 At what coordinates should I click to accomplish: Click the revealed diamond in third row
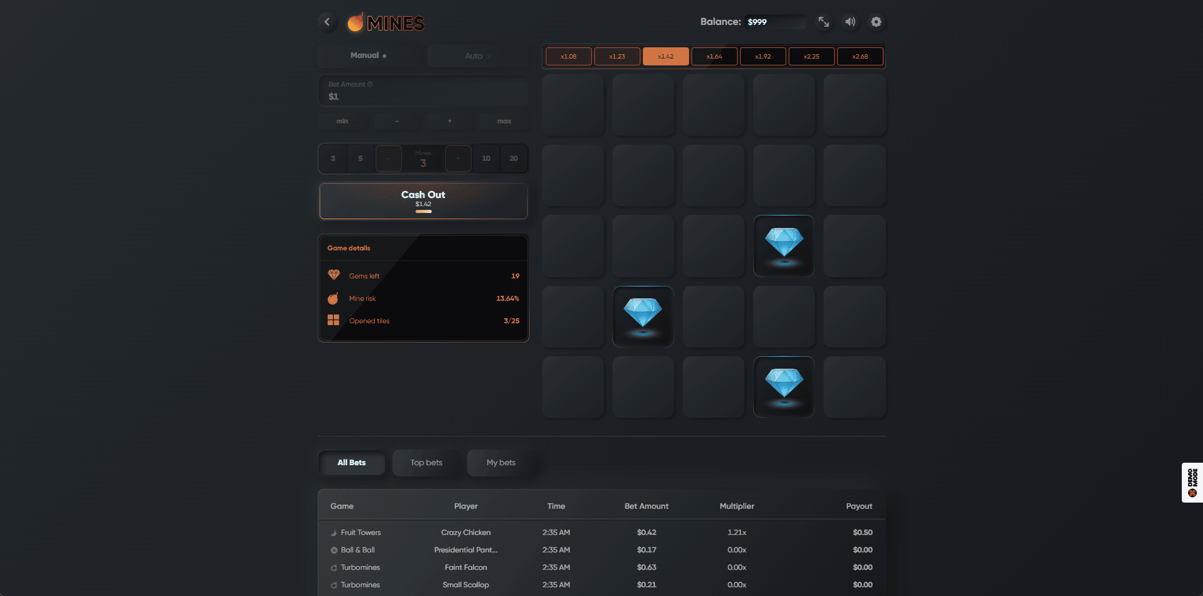coord(784,246)
